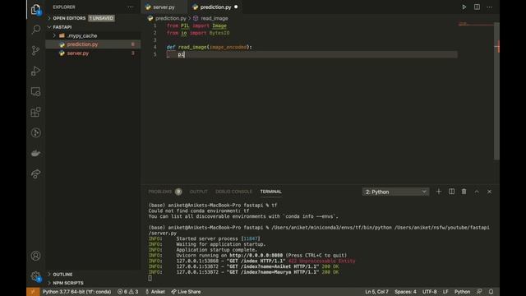The width and height of the screenshot is (526, 296).
Task: Start Live Share from status bar
Action: click(186, 292)
